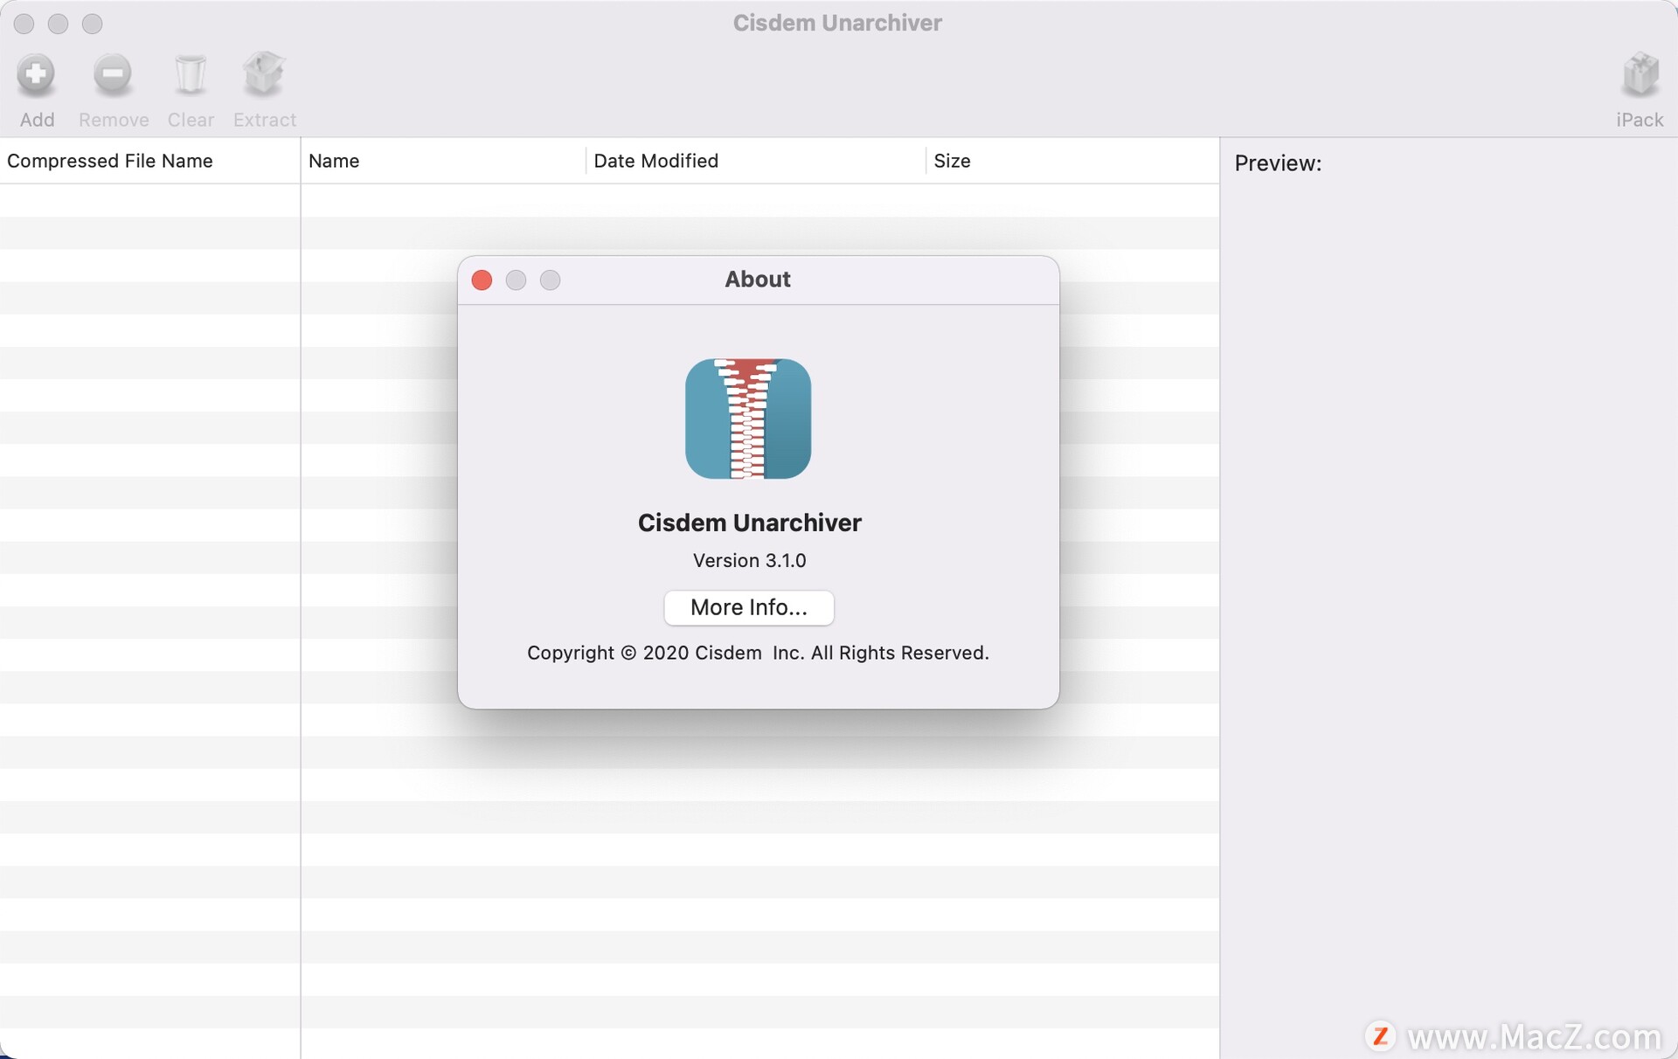Click the Cisdem Unarchiver app icon
1678x1059 pixels.
[748, 419]
